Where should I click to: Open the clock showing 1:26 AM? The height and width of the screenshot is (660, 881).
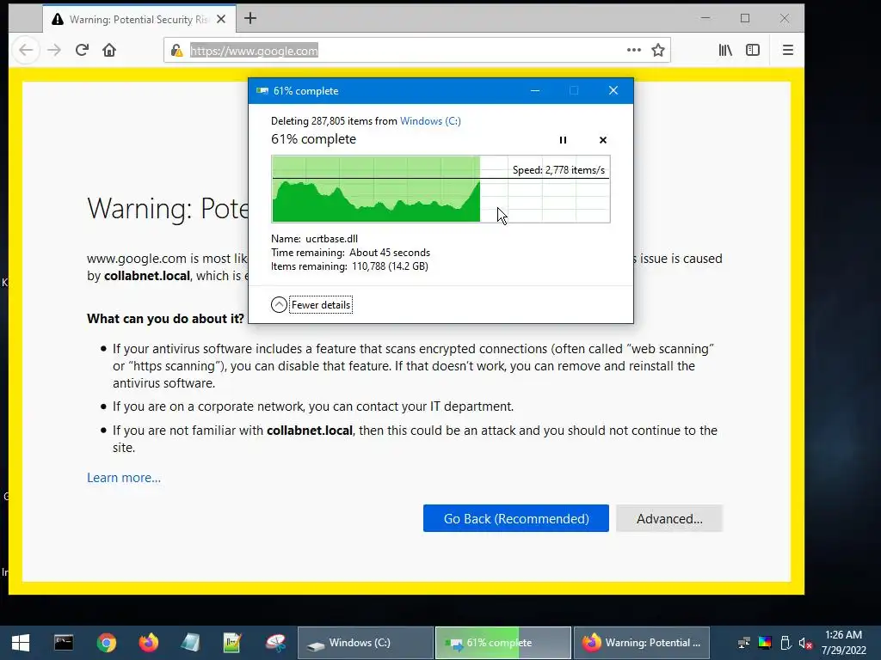pos(843,643)
